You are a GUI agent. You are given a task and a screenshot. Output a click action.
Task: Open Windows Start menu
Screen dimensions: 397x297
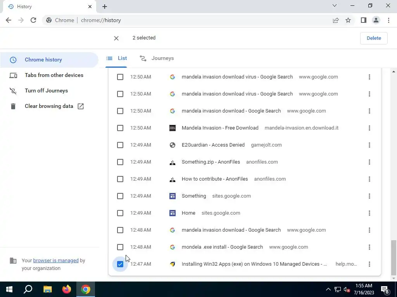coord(9,289)
